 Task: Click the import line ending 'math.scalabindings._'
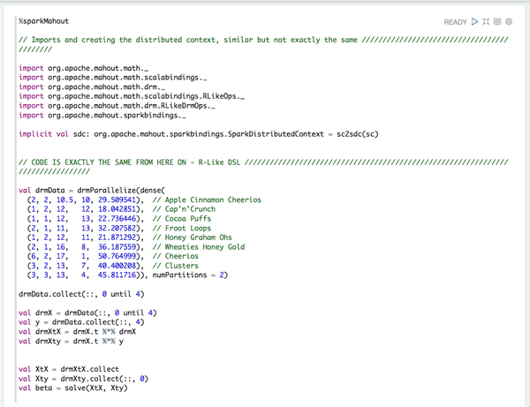coord(113,78)
